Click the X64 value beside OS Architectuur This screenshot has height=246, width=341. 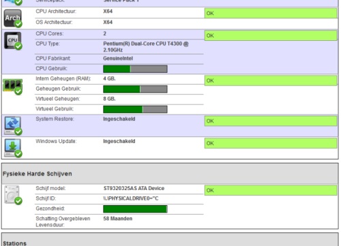click(x=108, y=22)
